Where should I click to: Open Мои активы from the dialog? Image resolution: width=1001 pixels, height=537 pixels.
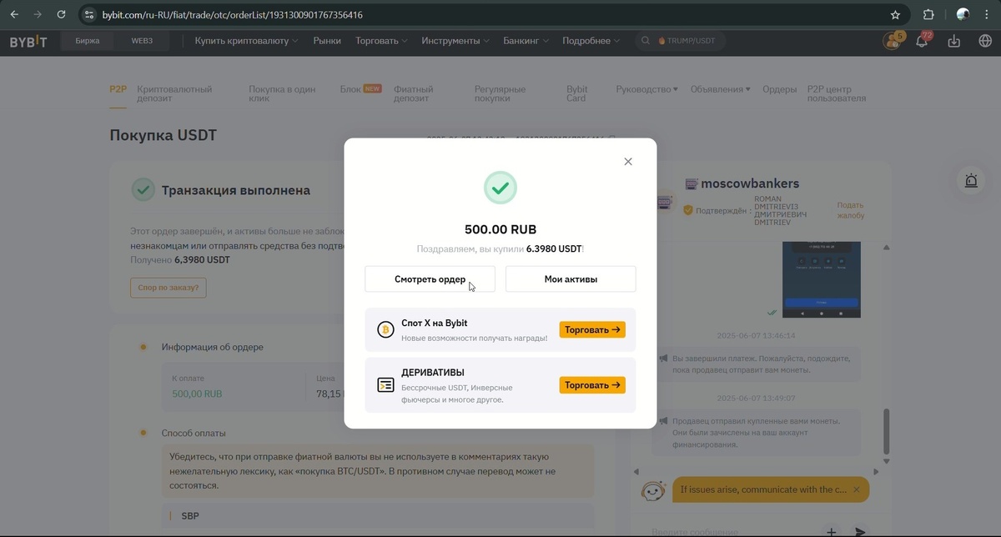[571, 279]
